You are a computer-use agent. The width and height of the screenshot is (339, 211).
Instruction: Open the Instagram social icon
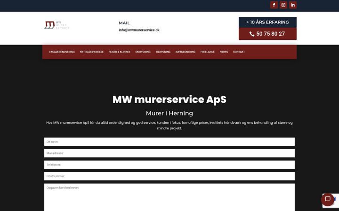click(283, 5)
